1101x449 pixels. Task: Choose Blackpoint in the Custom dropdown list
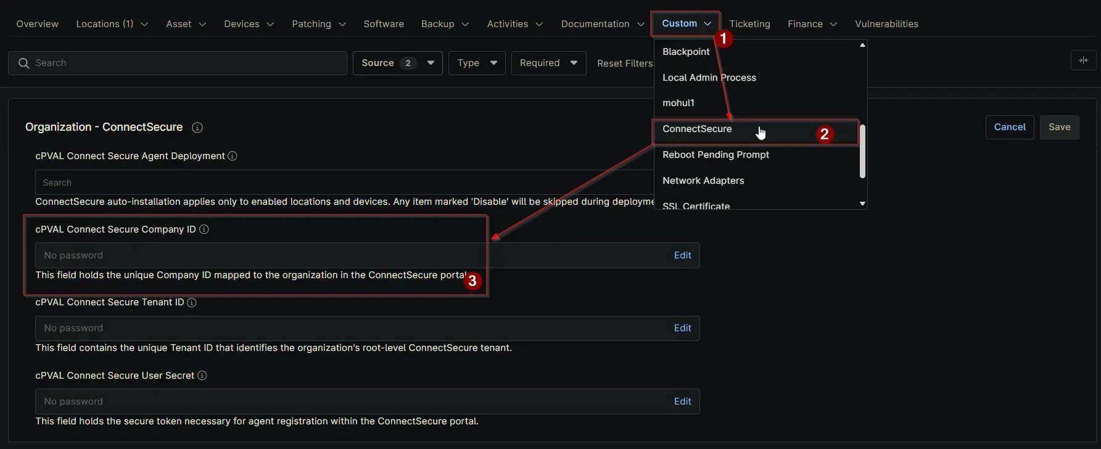[686, 52]
